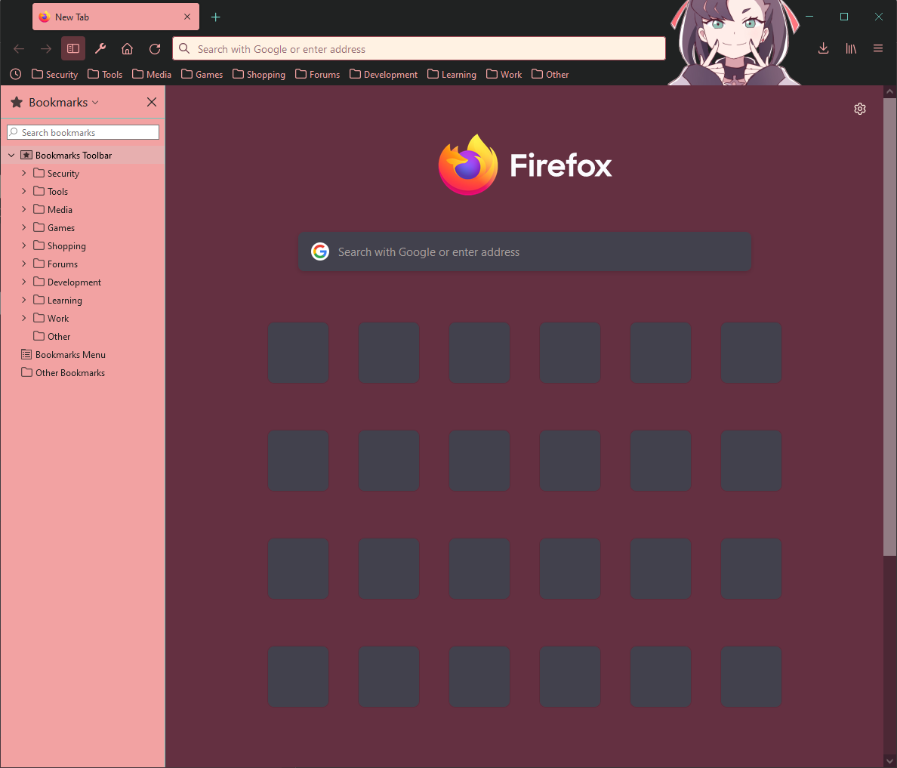Open Learning folder in bookmarks toolbar
The height and width of the screenshot is (768, 897).
click(452, 75)
